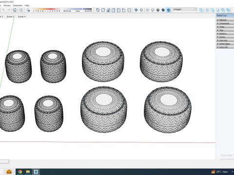This screenshot has width=234, height=175.
Task: Show hidden system tray icons
Action: tap(233, 172)
